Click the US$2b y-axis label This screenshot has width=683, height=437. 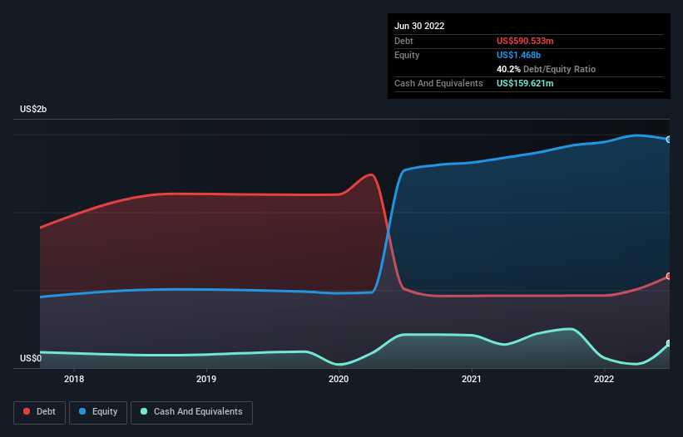(x=33, y=109)
